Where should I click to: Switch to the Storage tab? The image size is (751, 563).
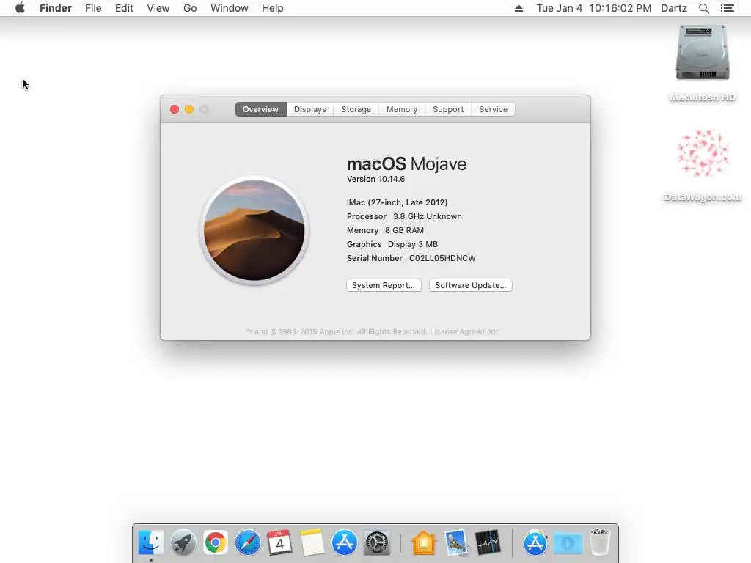pyautogui.click(x=356, y=109)
